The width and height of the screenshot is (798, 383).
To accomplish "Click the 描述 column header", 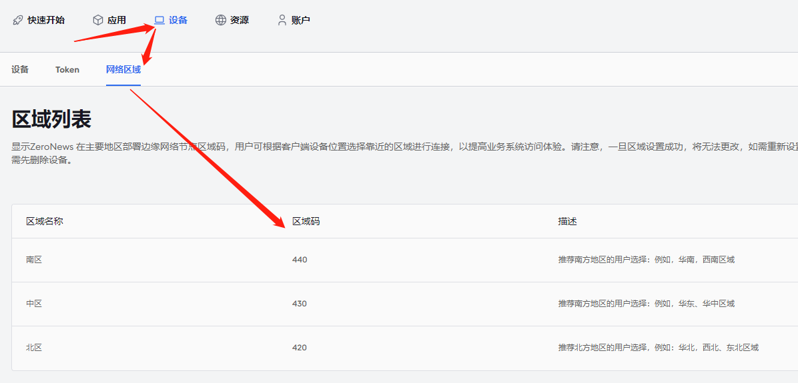I will (567, 221).
